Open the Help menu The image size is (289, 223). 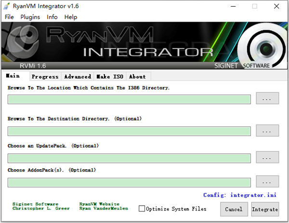click(71, 17)
